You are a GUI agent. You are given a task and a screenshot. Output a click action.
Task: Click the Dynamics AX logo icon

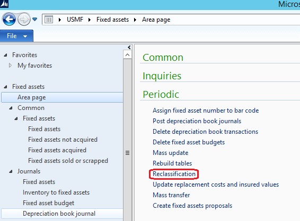pyautogui.click(x=4, y=4)
